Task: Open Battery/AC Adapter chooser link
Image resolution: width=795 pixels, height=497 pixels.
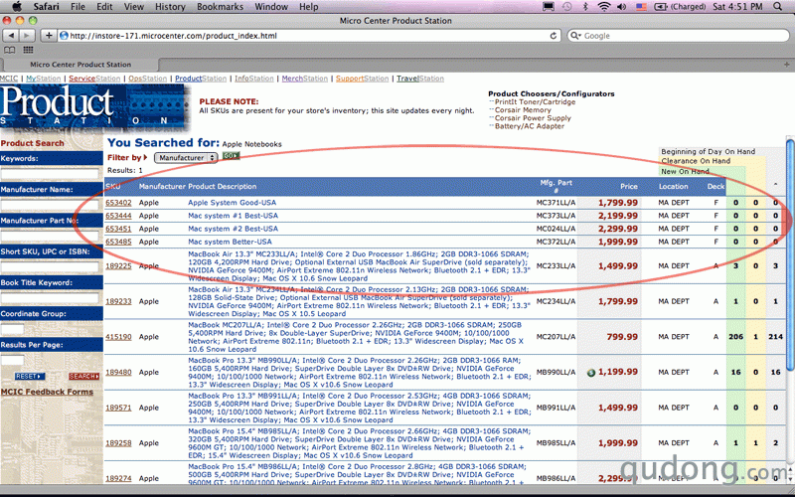Action: coord(530,126)
